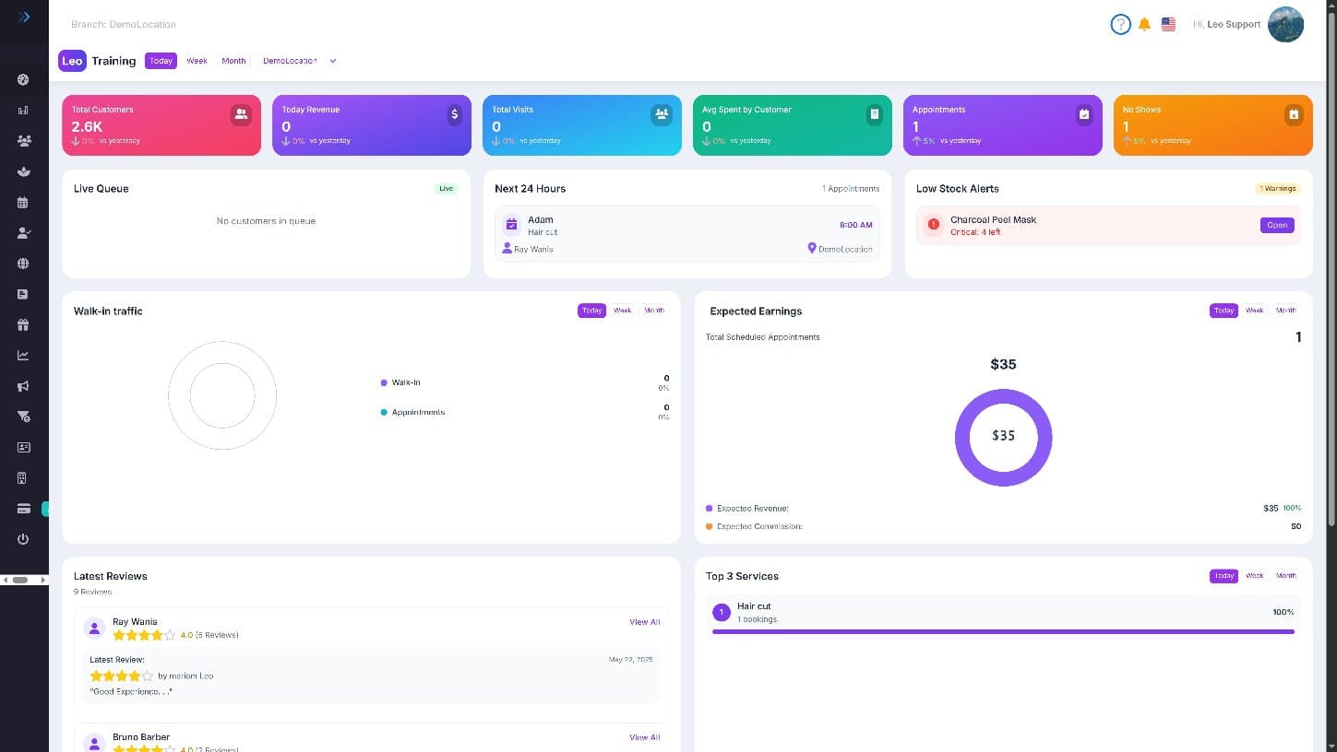Click the Appointments card calendar icon
Viewport: 1337px width, 752px height.
pyautogui.click(x=1083, y=114)
